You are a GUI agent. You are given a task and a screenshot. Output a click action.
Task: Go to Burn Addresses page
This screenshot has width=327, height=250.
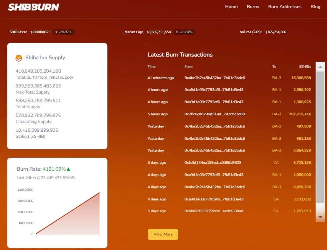285,7
